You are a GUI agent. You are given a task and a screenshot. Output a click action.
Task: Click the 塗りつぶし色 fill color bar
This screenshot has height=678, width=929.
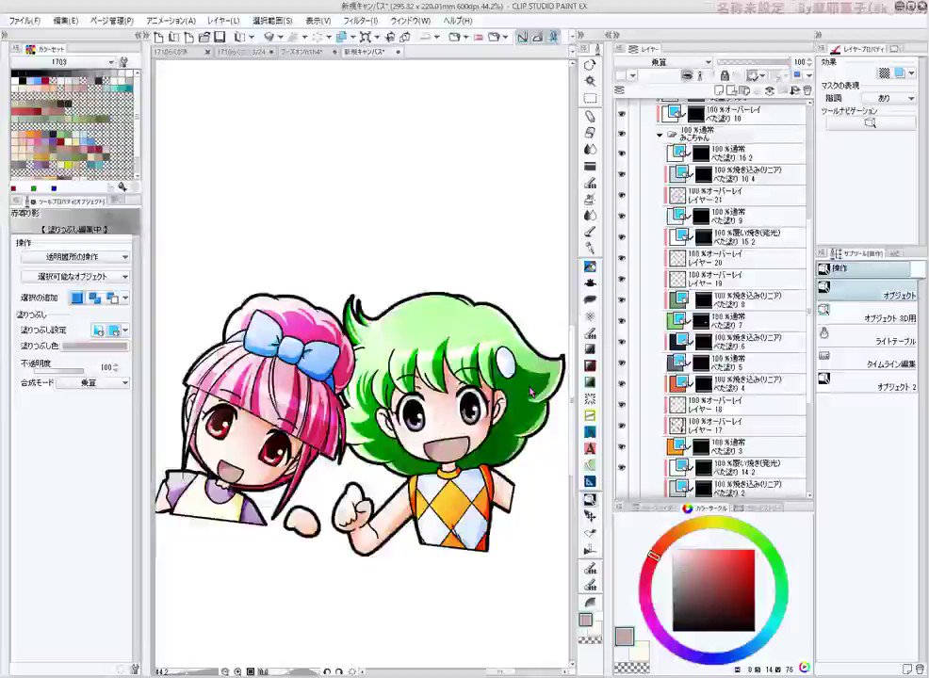[x=95, y=346]
